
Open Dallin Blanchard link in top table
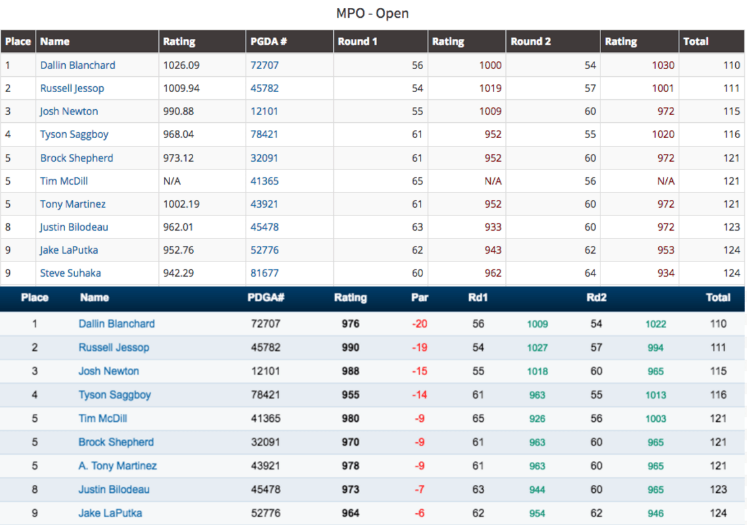click(x=78, y=65)
